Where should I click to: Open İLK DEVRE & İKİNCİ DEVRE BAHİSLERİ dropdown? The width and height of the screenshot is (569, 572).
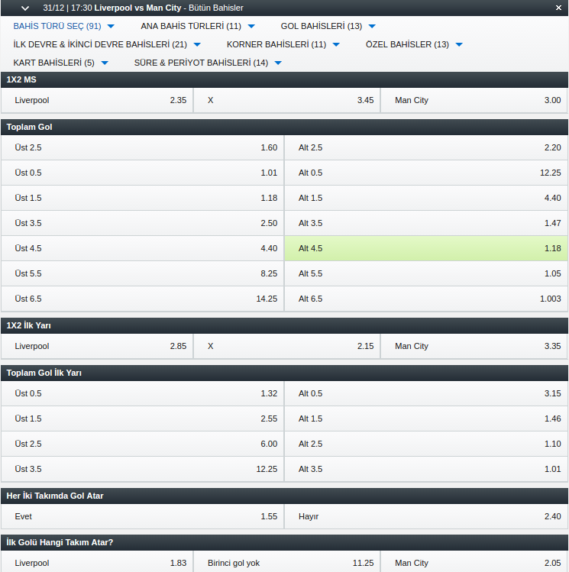(x=107, y=44)
